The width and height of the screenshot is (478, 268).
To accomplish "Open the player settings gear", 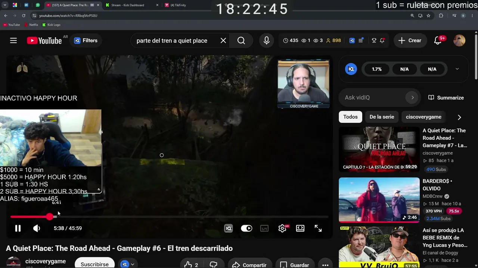I will (282, 228).
